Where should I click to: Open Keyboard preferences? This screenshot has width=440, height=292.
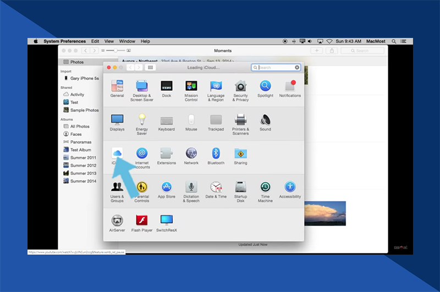point(167,123)
